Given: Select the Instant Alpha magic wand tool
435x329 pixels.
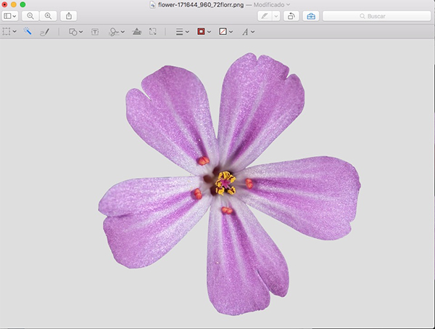Looking at the screenshot, I should click(28, 32).
